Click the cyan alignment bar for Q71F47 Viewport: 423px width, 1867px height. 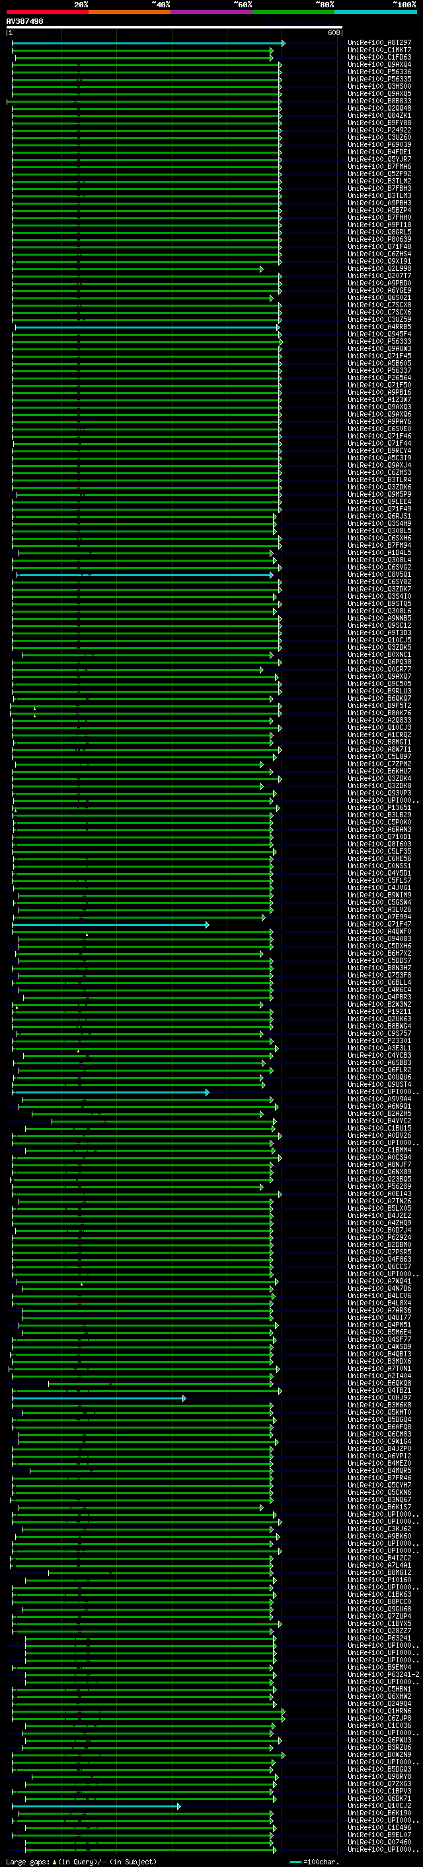coord(110,925)
